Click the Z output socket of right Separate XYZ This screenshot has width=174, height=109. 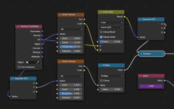[164, 32]
